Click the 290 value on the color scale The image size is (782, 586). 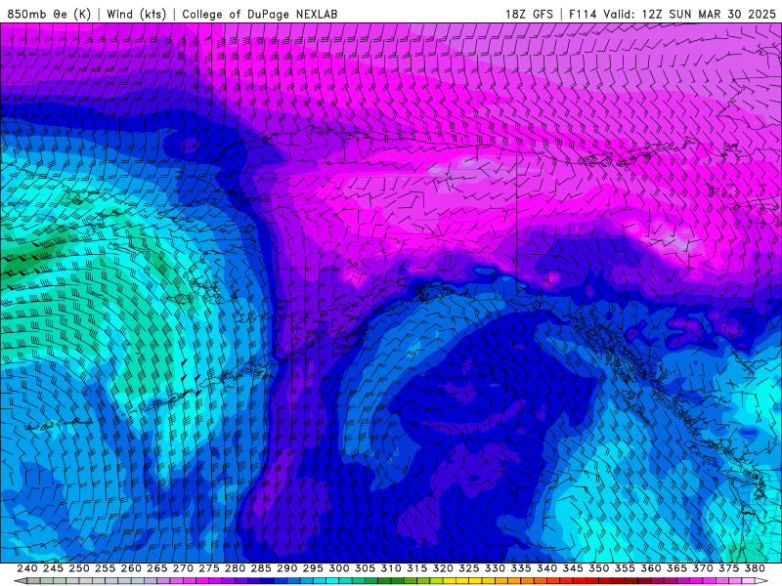[x=286, y=568]
